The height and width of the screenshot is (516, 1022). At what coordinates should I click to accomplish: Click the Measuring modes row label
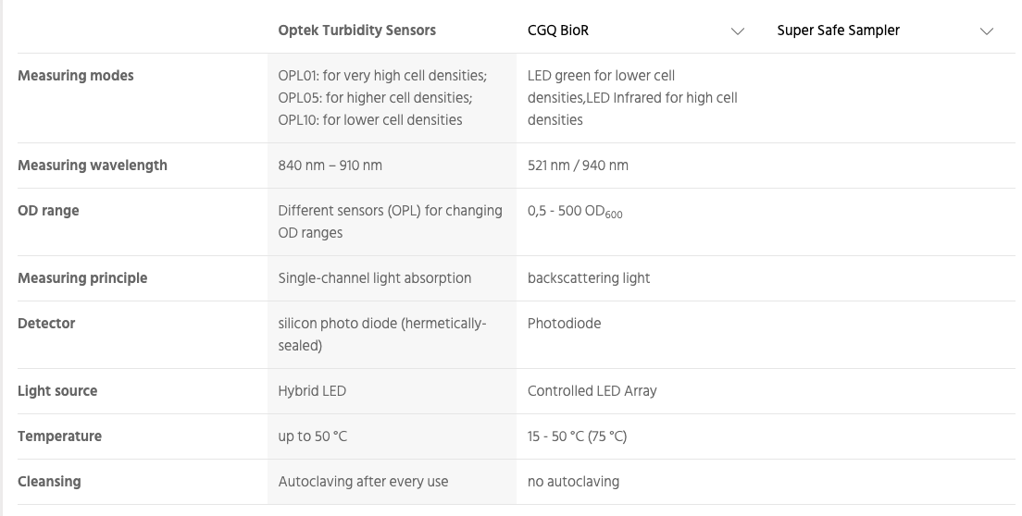(x=76, y=76)
